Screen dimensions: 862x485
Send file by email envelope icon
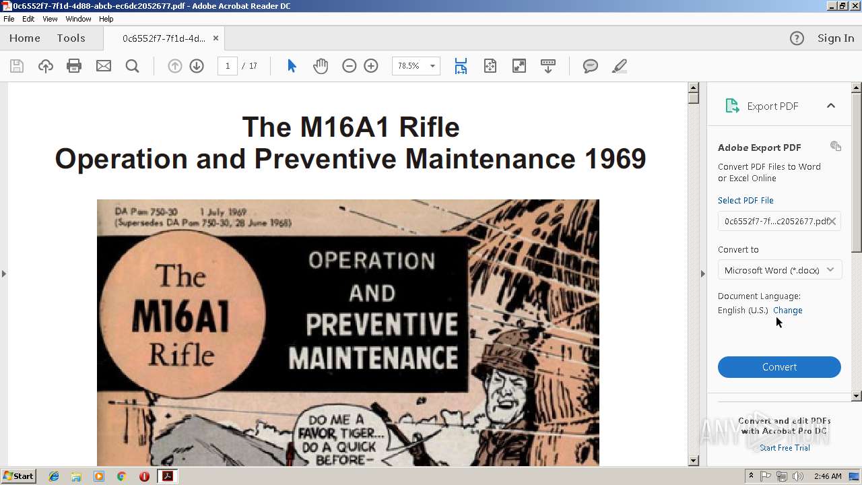[x=103, y=66]
